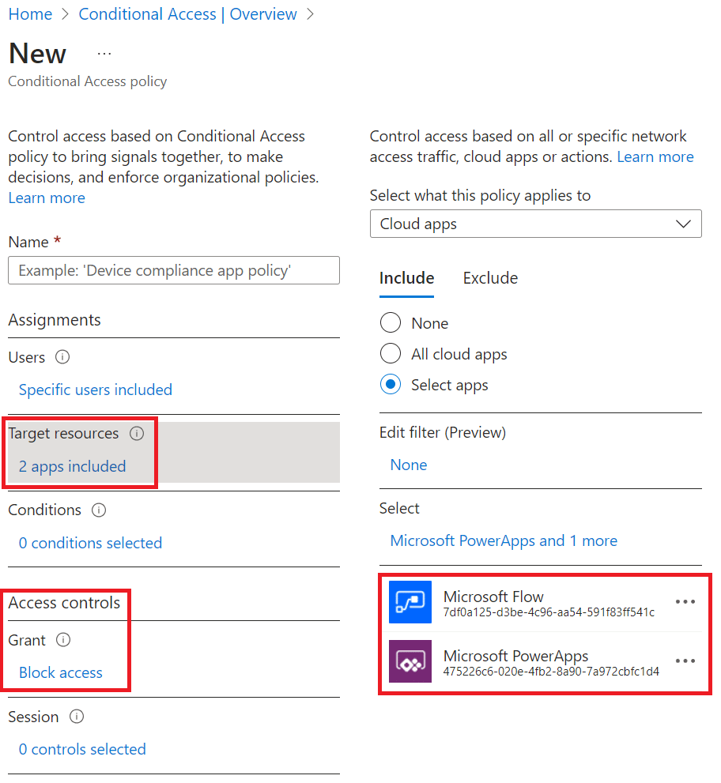Switch to the Include tab

coord(406,278)
